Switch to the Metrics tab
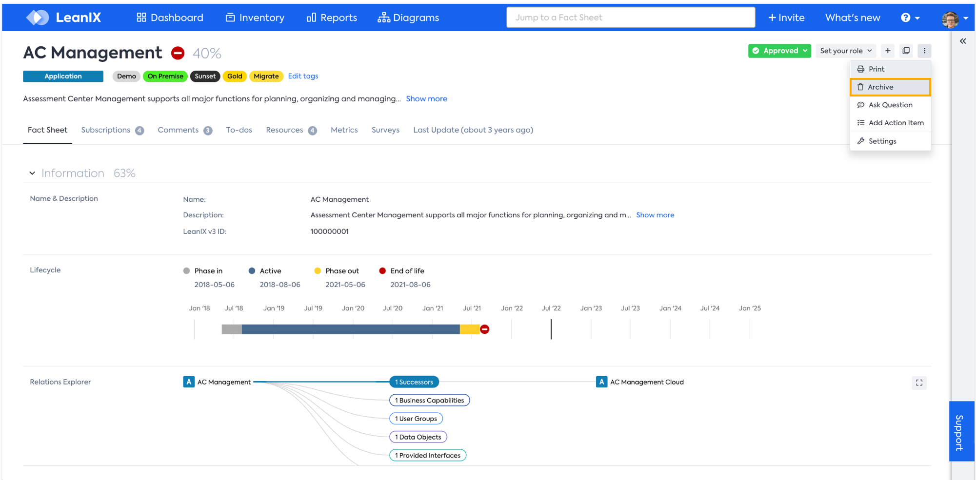Image resolution: width=976 pixels, height=480 pixels. [344, 130]
